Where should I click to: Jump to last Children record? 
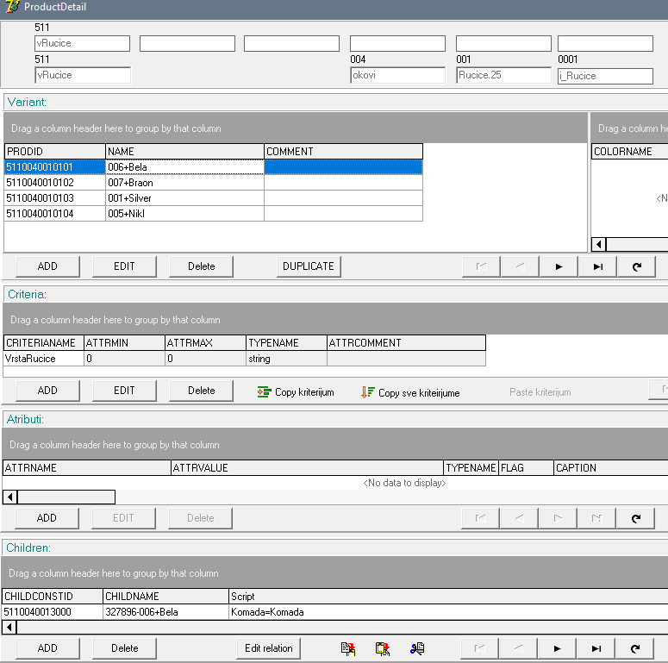point(596,649)
